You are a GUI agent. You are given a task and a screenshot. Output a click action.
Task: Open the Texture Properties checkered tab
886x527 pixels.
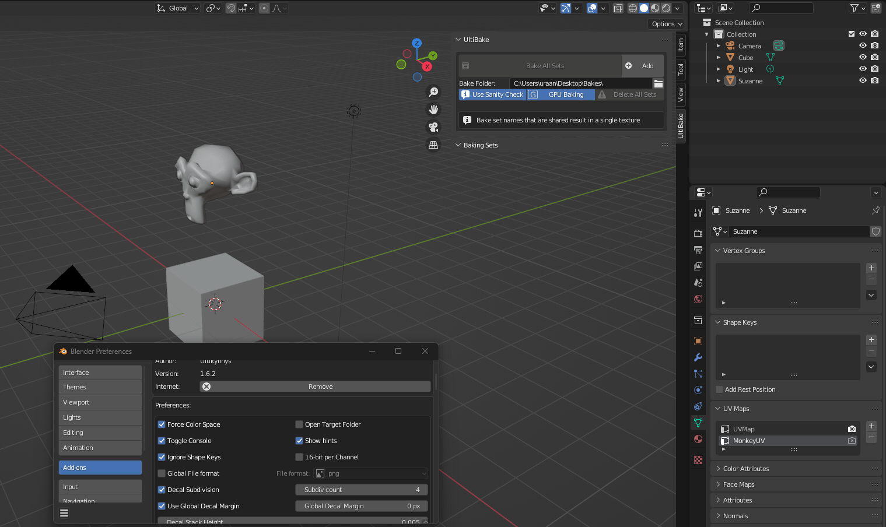(x=698, y=460)
